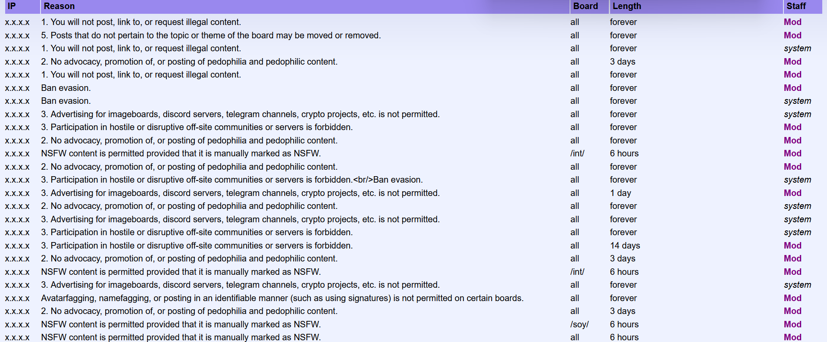Image resolution: width=827 pixels, height=342 pixels.
Task: Click the Mod link in the Avatarfagging ban row
Action: click(x=792, y=298)
